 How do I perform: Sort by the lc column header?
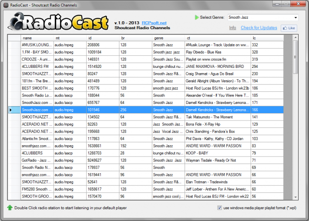click(267, 38)
